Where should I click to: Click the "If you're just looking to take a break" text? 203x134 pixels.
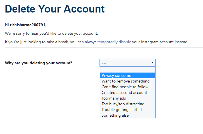pos(51,42)
